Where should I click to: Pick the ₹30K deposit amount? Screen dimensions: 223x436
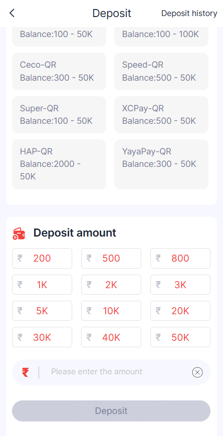(x=42, y=337)
